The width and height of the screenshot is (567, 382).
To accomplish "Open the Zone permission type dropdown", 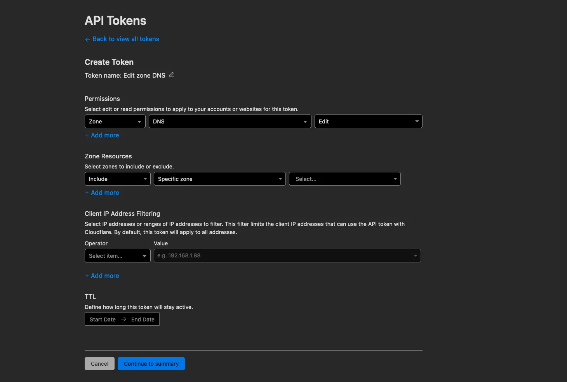I will (115, 122).
